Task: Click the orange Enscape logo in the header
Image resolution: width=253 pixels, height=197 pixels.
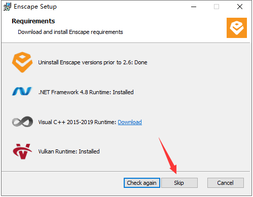Action: coord(237,28)
